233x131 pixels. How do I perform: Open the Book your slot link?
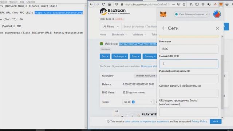coord(149,66)
